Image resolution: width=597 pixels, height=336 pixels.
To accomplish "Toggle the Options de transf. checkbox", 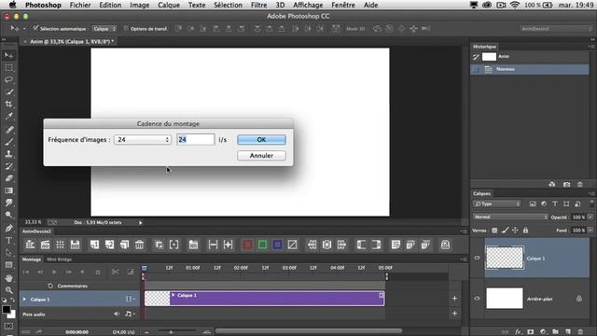I will coord(126,29).
